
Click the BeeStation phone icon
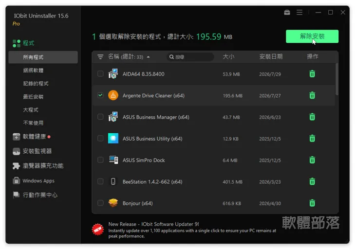[x=113, y=181]
